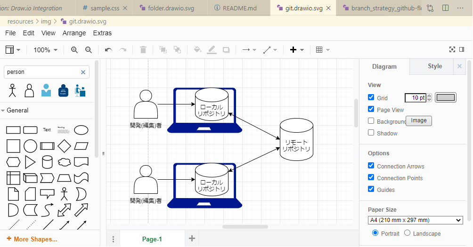Add a new page with plus button
This screenshot has height=247, width=473.
(192, 239)
